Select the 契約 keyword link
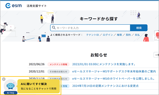 (x=128, y=35)
